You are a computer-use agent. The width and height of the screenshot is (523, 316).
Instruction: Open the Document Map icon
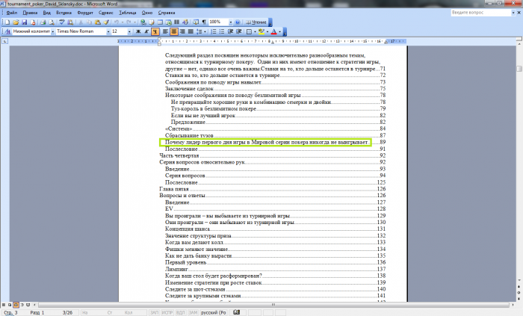[196, 22]
